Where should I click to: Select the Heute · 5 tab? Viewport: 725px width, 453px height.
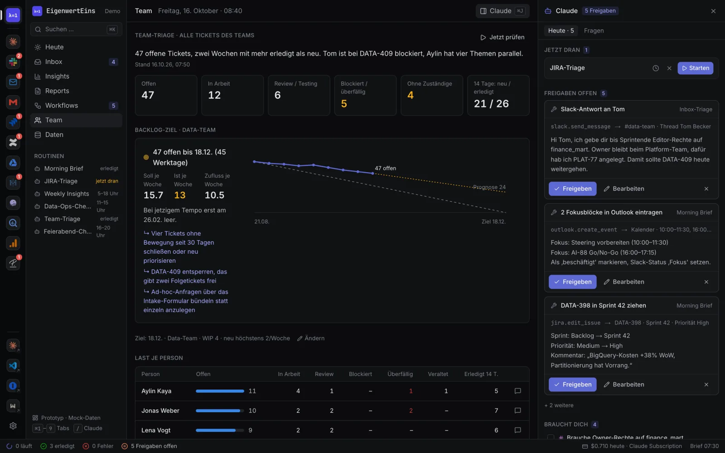pyautogui.click(x=561, y=31)
